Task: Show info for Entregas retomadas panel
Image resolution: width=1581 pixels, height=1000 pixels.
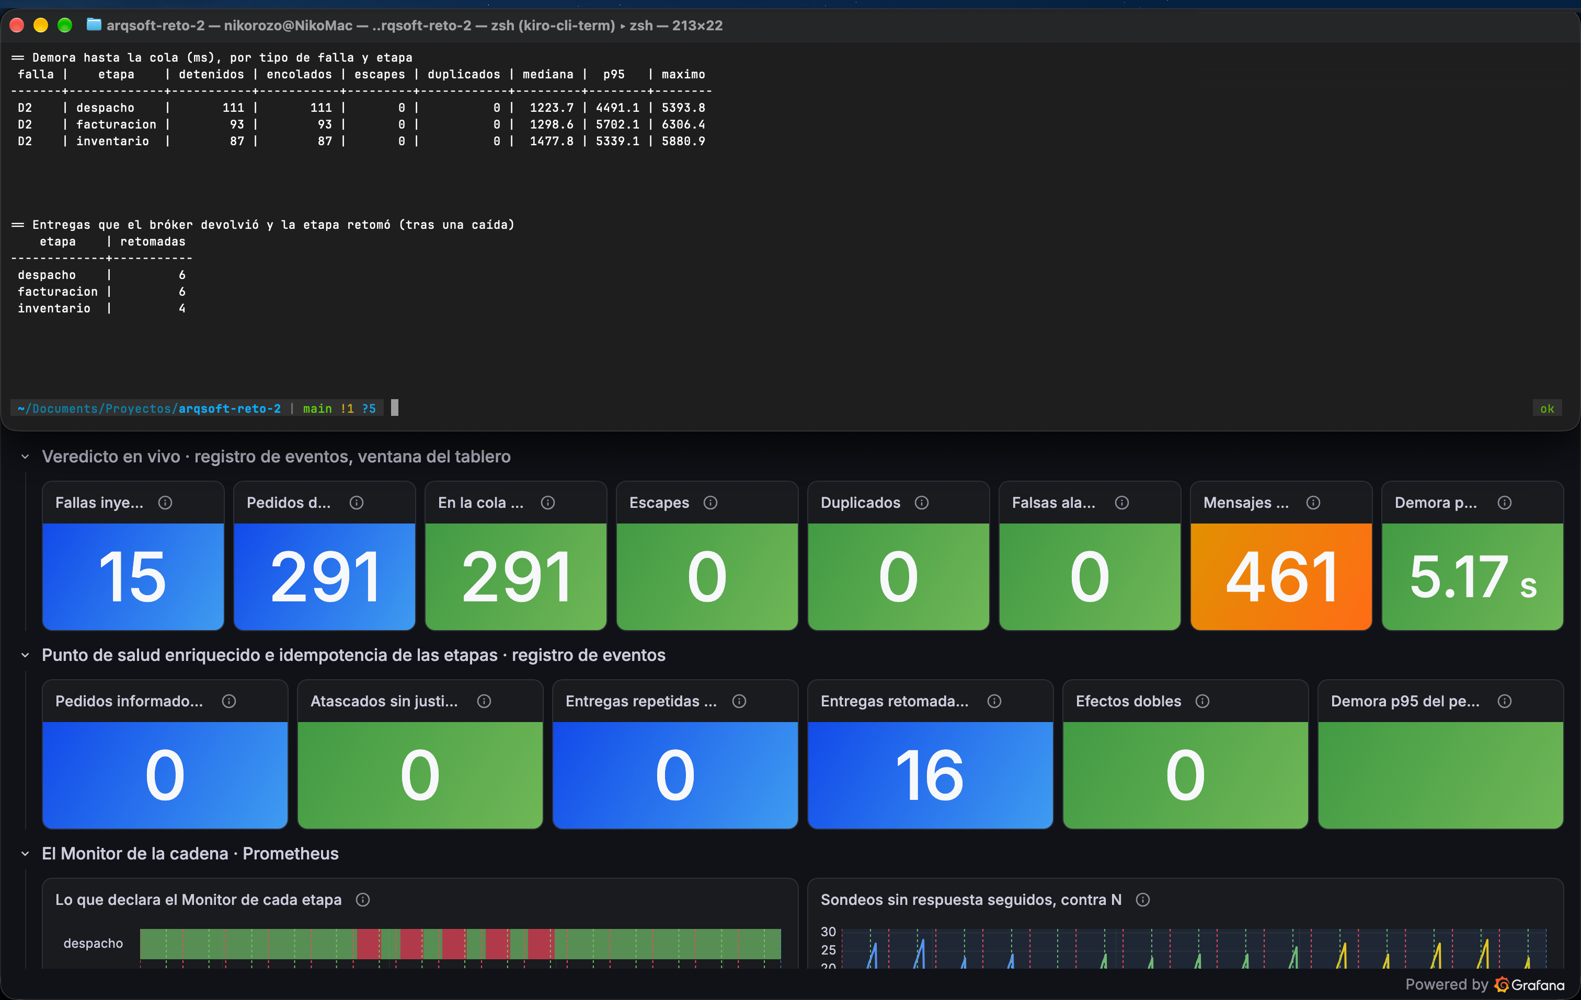Action: pyautogui.click(x=994, y=702)
